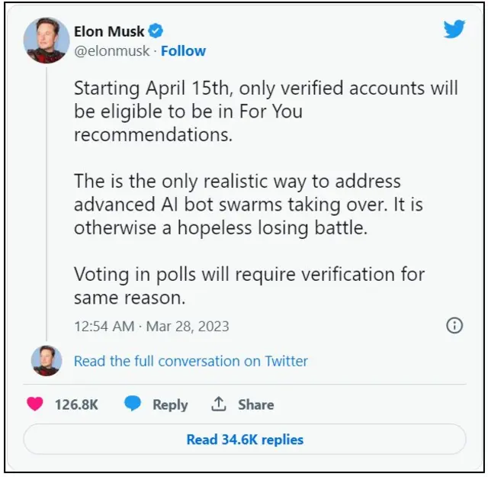Open the tweet info circle icon
Viewport: 488px width, 477px height.
point(454,326)
